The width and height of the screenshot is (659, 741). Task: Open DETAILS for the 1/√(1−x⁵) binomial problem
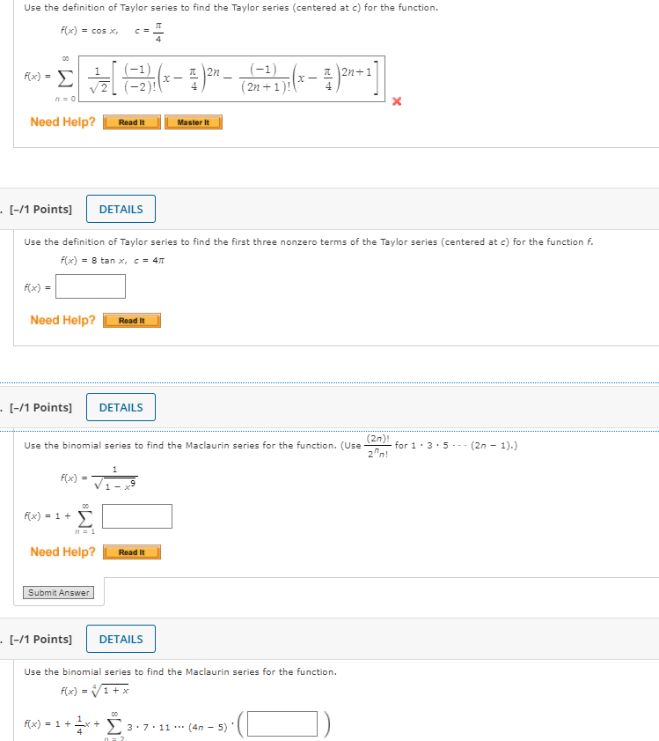point(121,407)
